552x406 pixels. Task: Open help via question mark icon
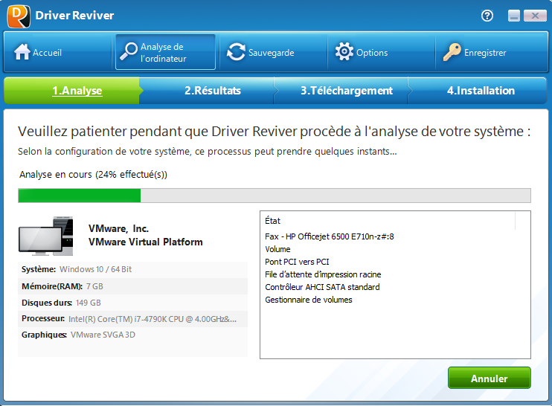coord(487,16)
